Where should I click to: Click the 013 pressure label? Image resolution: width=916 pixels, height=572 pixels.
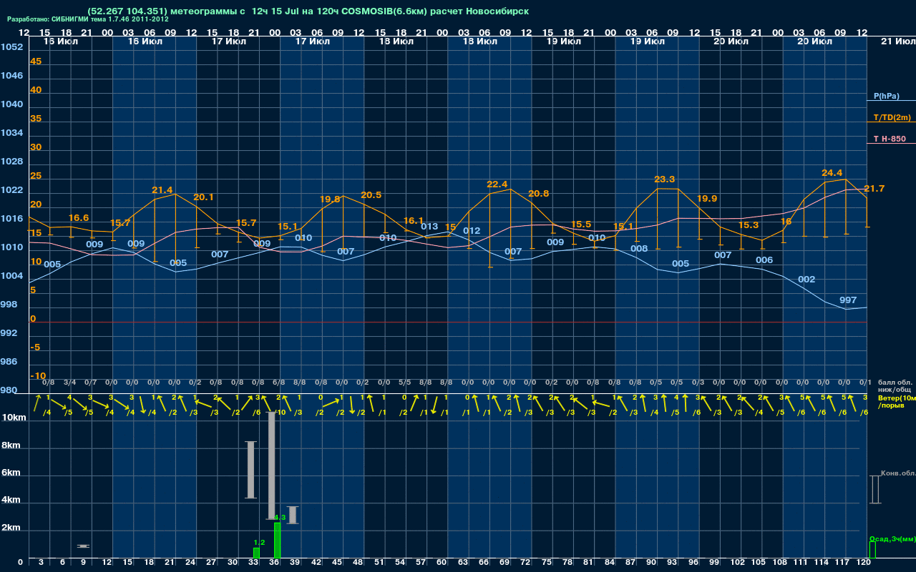(429, 227)
